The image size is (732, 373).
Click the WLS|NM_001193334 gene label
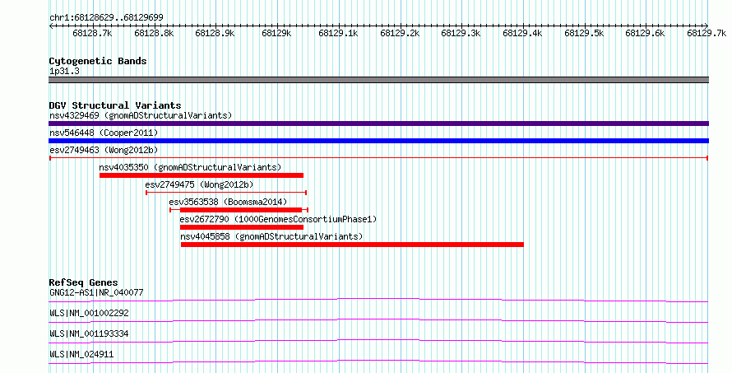[89, 333]
